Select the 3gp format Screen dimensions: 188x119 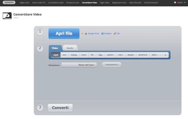100,55
